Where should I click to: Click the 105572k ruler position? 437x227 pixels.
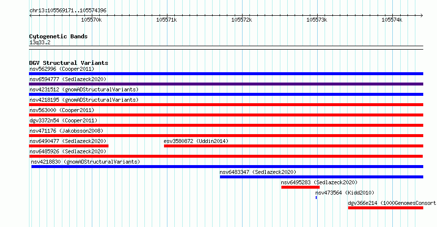tap(242, 20)
